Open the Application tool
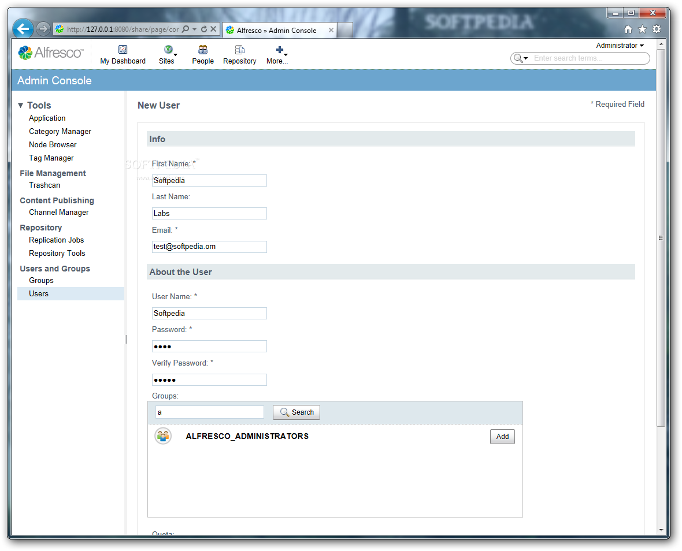The width and height of the screenshot is (682, 551). [47, 118]
